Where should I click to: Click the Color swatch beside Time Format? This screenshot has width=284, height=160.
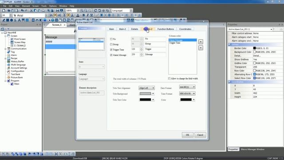point(186,100)
